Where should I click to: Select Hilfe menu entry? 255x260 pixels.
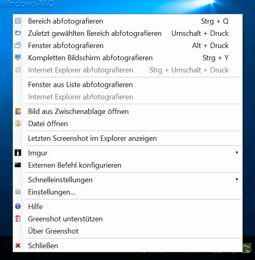tap(127, 206)
